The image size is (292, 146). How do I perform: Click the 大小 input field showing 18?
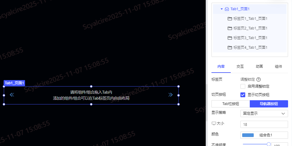264,124
